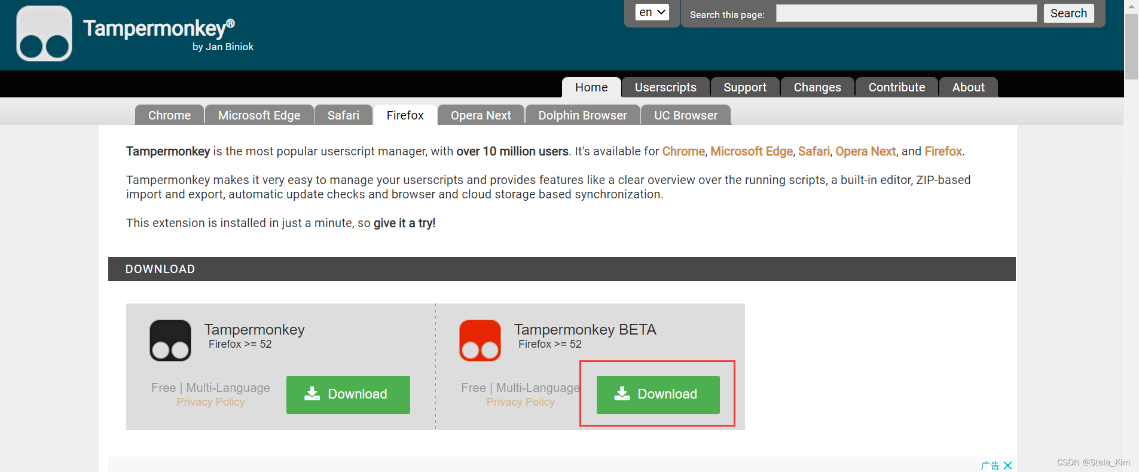
Task: Open the Contribute tab
Action: click(897, 87)
